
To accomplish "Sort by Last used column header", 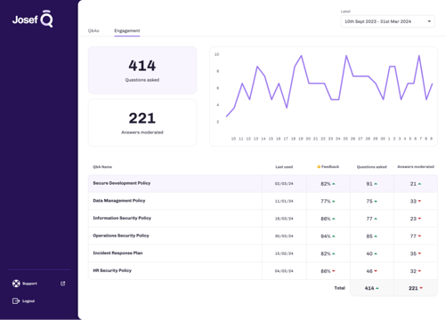I will pos(284,167).
